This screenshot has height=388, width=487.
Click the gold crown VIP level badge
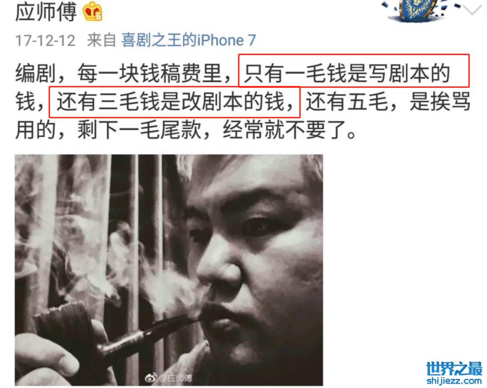[92, 13]
